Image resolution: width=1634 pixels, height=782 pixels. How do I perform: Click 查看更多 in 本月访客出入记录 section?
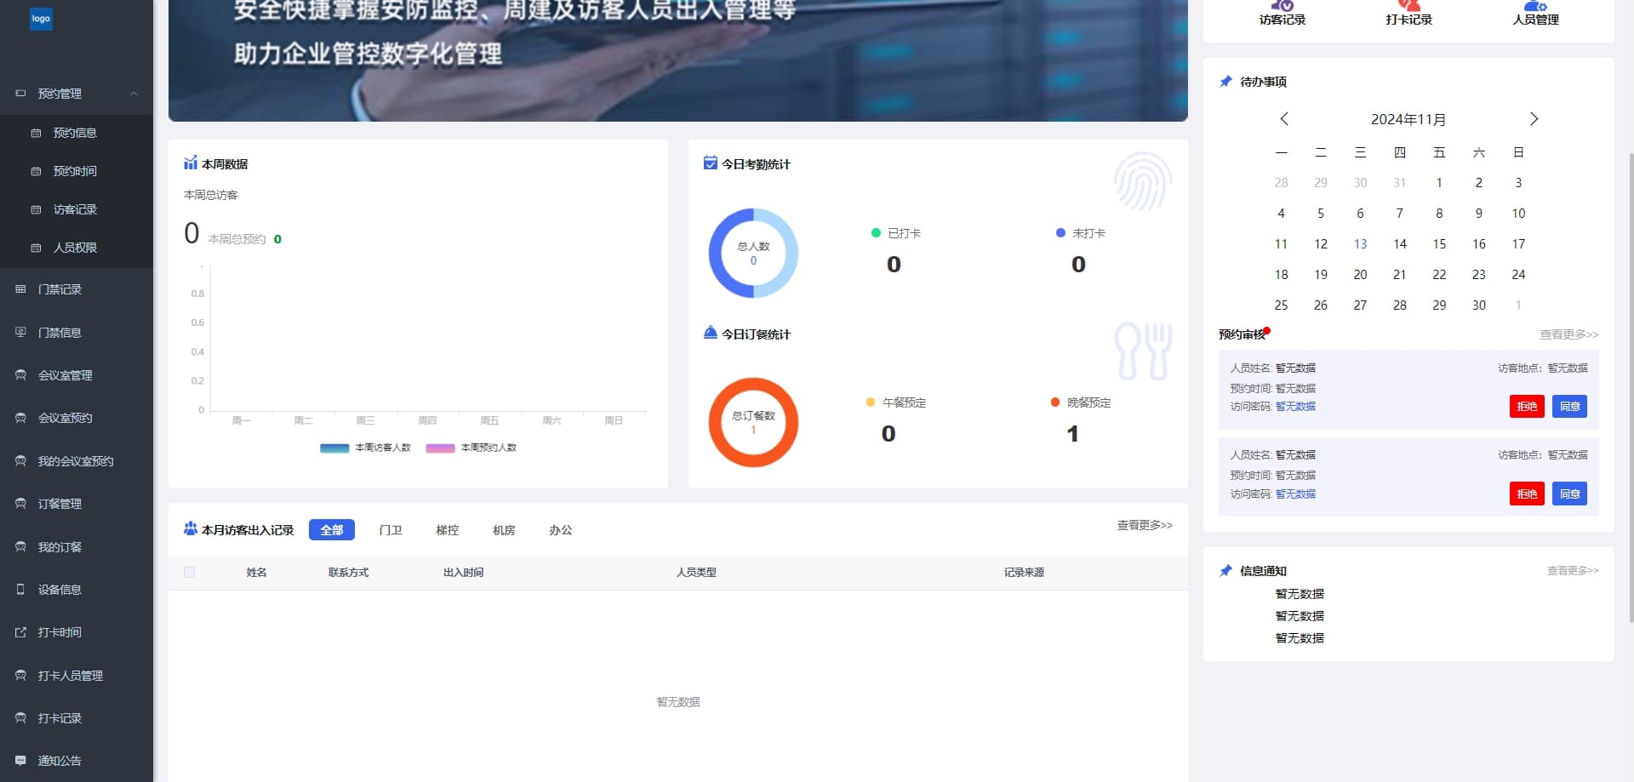(1145, 526)
